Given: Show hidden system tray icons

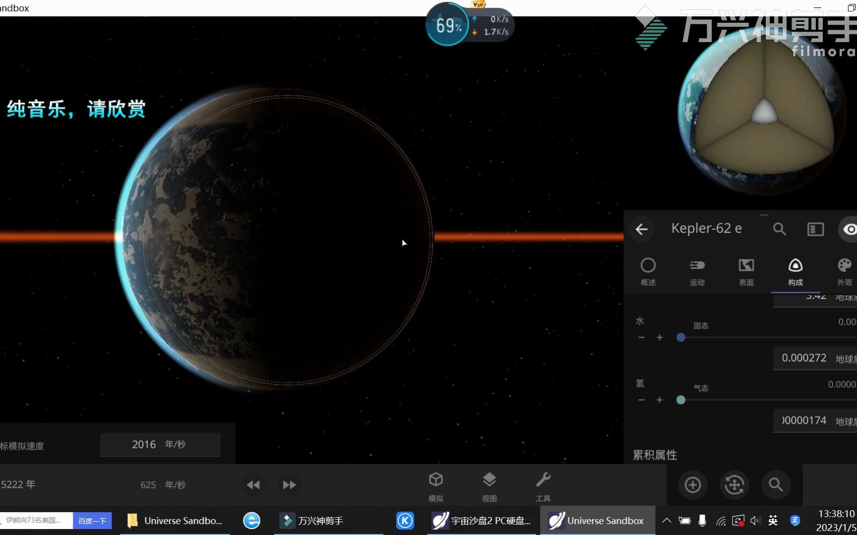Looking at the screenshot, I should 667,521.
